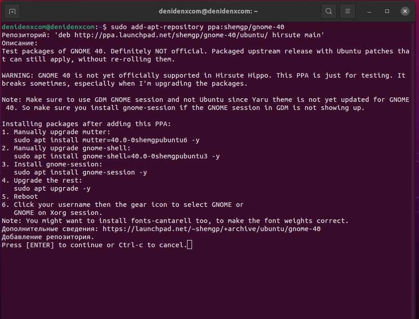Maximize the terminal window
The image size is (419, 319).
tap(387, 11)
